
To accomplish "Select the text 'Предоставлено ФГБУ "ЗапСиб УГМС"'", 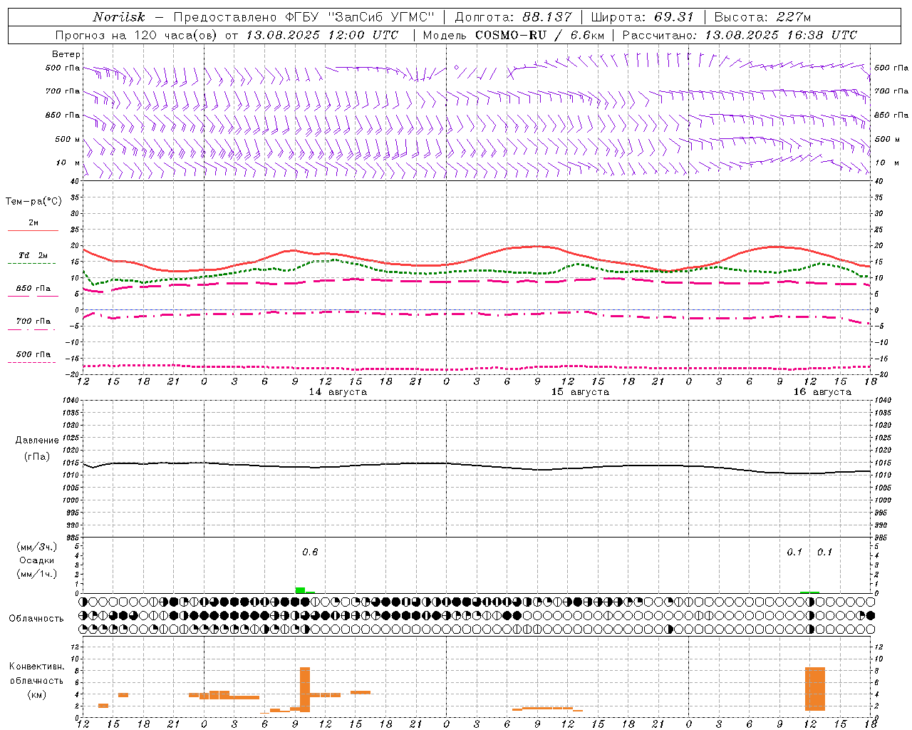I will [304, 17].
